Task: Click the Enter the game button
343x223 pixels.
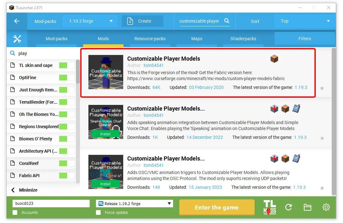Action: pos(217,207)
